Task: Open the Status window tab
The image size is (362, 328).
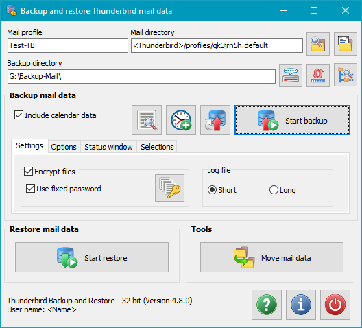Action: [108, 147]
